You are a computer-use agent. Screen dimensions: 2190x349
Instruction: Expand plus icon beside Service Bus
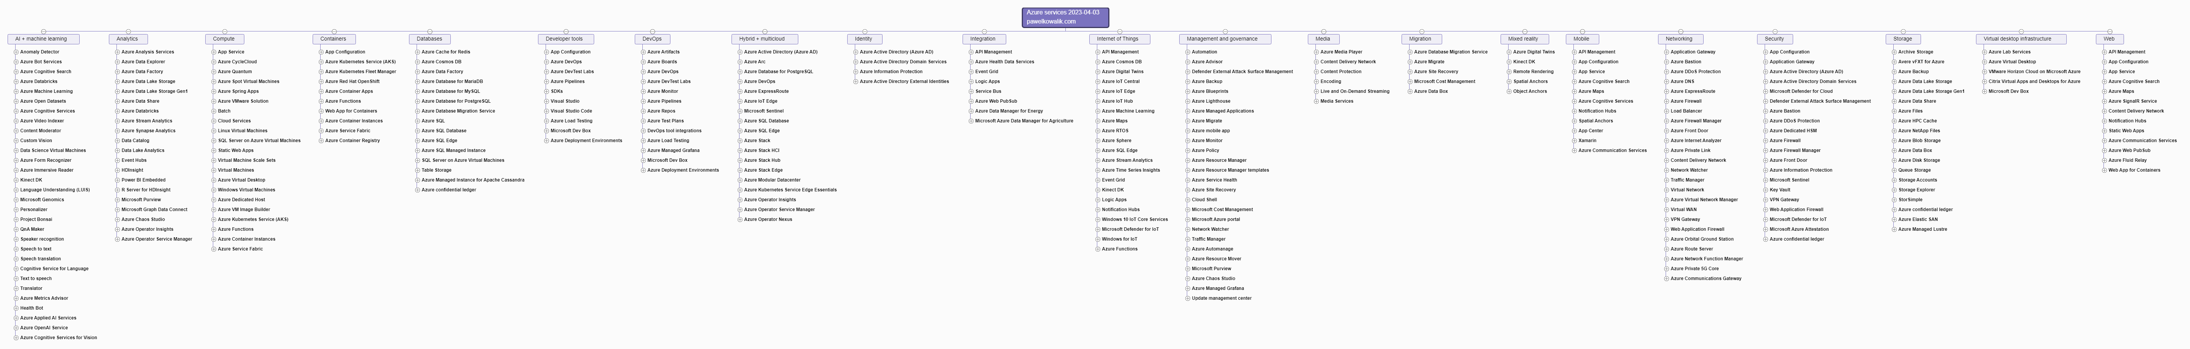(971, 92)
